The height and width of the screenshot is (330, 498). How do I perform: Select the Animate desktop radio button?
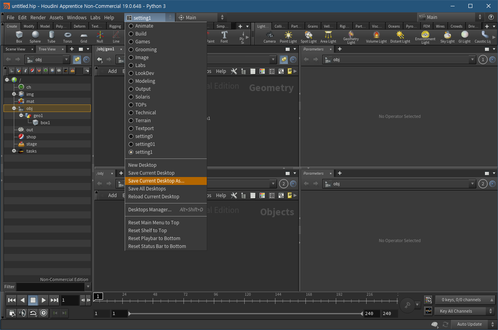[131, 26]
